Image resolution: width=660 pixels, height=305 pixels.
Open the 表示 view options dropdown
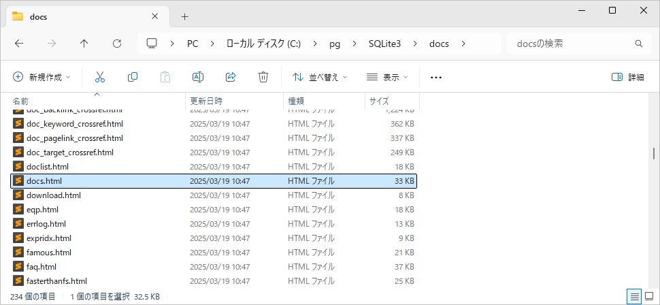tap(387, 77)
